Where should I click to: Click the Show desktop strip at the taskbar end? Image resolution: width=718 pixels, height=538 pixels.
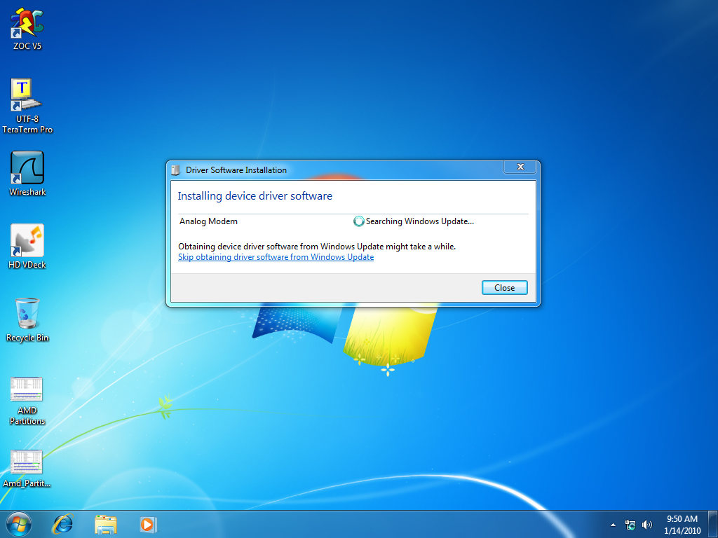coord(713,524)
